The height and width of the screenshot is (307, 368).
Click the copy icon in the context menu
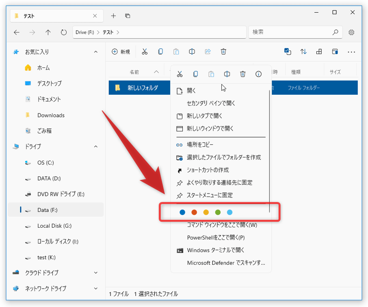point(195,74)
